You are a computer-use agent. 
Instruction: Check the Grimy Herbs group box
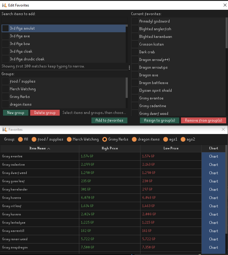pyautogui.click(x=5, y=97)
